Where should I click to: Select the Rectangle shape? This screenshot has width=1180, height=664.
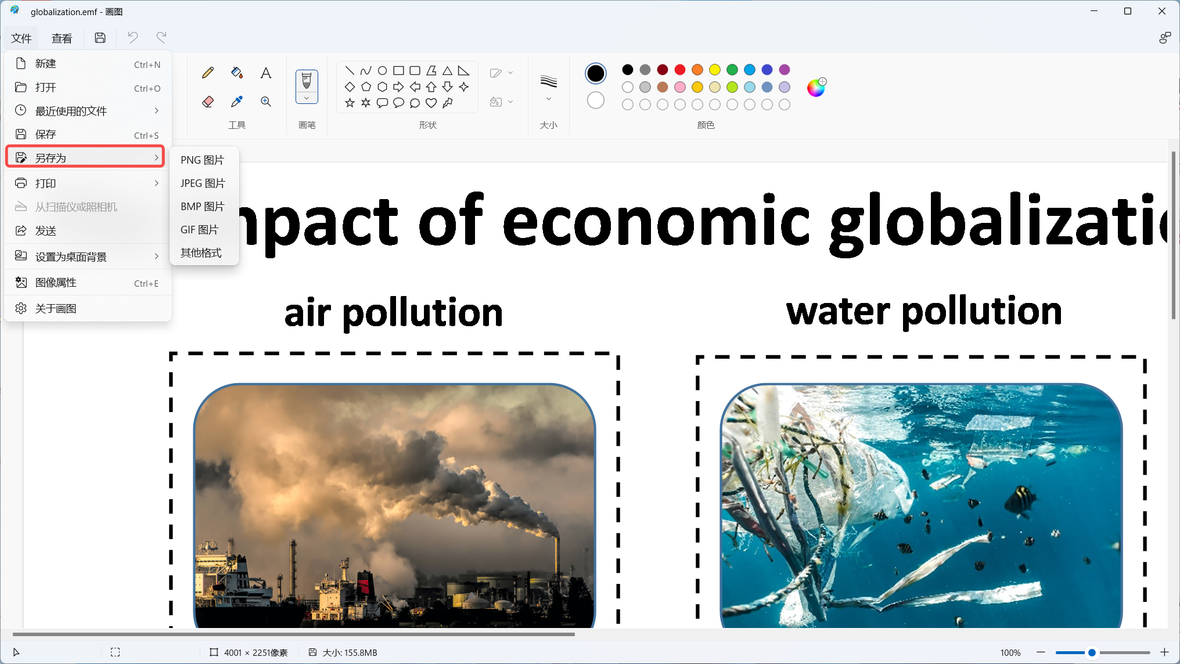pyautogui.click(x=398, y=70)
